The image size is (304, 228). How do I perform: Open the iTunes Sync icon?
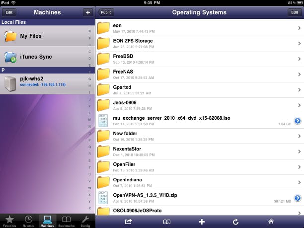[10, 57]
